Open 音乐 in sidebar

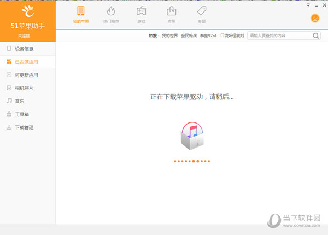pyautogui.click(x=28, y=101)
